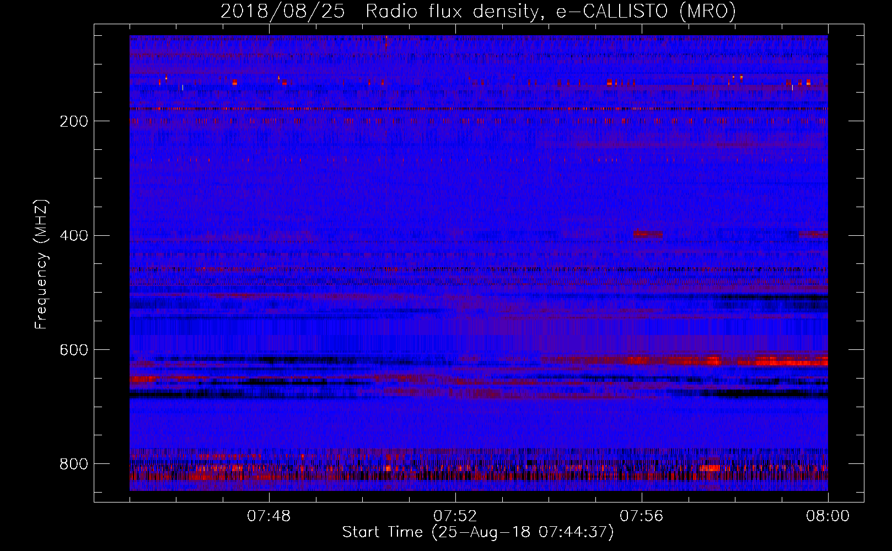892x551 pixels.
Task: Click the 07:52 time tick label
Action: tap(455, 516)
